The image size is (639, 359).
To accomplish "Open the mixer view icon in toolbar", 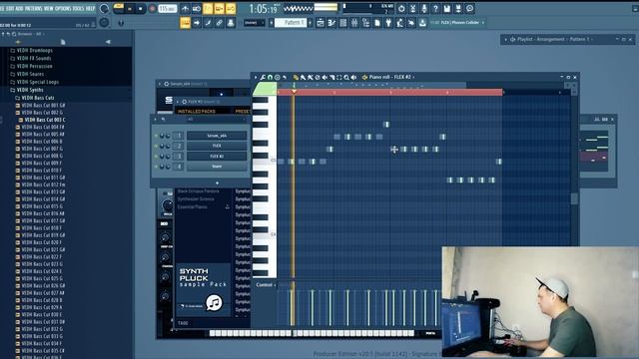I will pyautogui.click(x=354, y=23).
